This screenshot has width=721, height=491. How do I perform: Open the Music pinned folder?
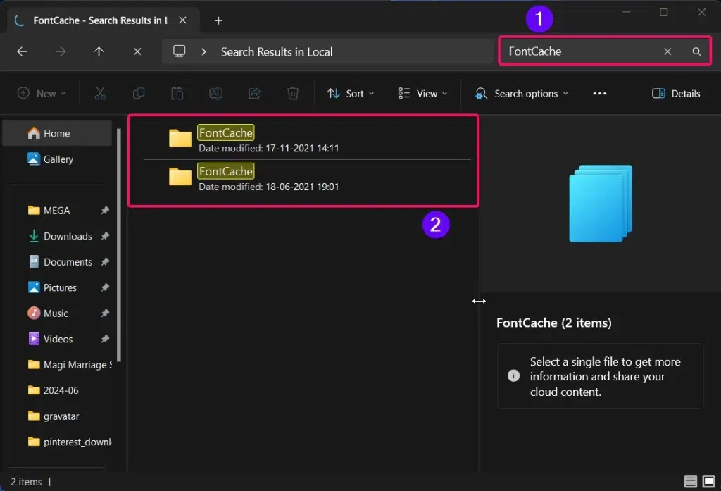click(57, 313)
